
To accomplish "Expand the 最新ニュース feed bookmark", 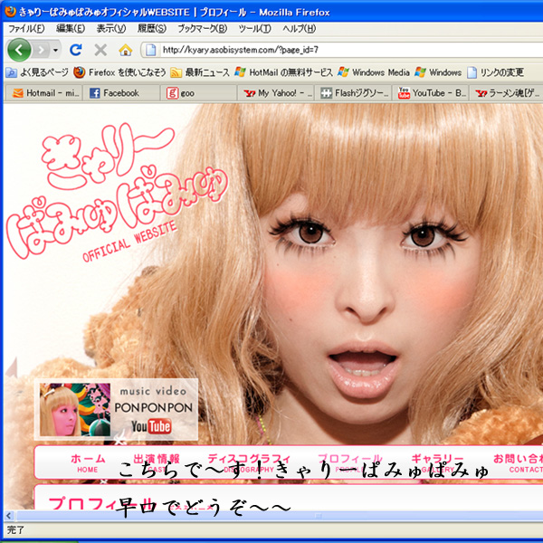I will click(x=200, y=72).
